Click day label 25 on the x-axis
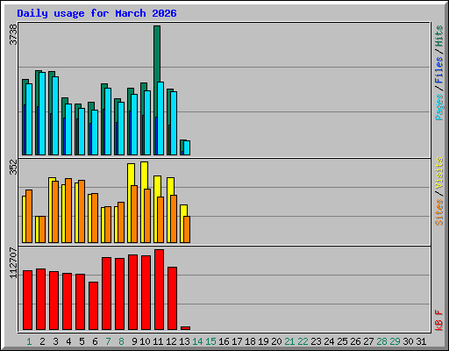This screenshot has height=351, width=449. [342, 341]
